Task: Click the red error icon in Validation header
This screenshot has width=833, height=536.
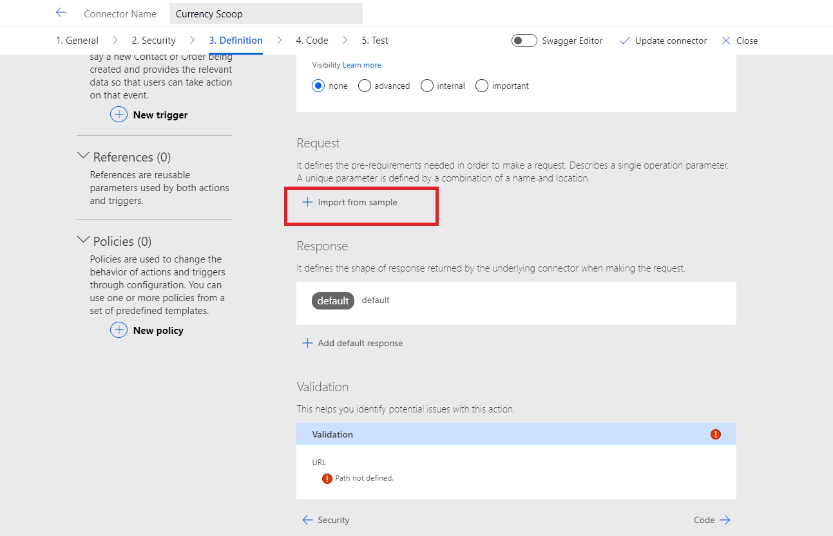Action: pos(715,434)
